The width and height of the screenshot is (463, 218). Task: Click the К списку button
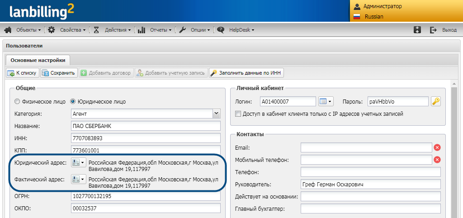(23, 73)
